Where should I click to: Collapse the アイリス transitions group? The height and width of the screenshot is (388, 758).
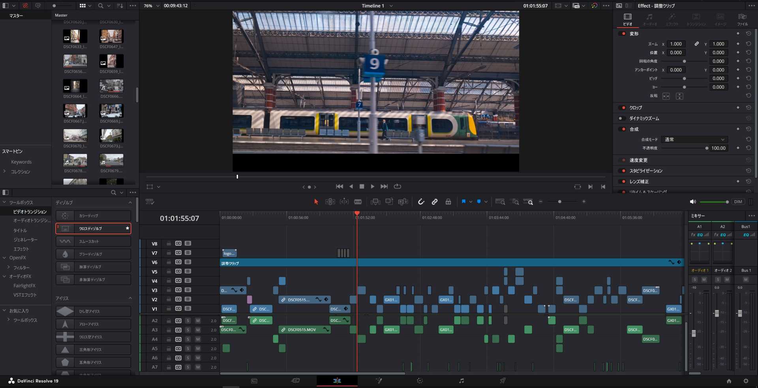point(130,298)
